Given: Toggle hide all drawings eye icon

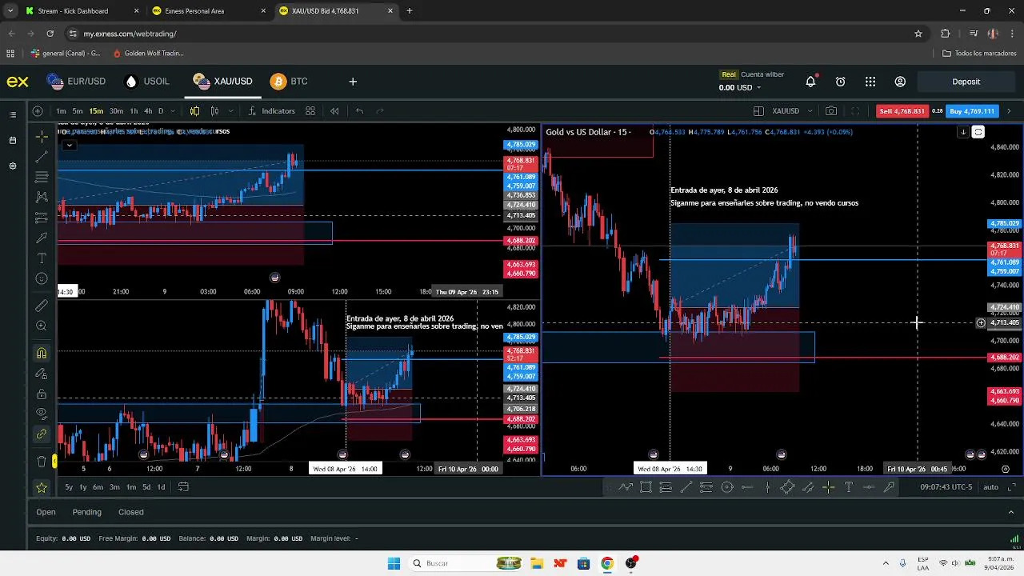Looking at the screenshot, I should (42, 414).
